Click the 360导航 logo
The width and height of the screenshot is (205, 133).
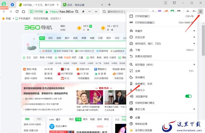pyautogui.click(x=38, y=27)
